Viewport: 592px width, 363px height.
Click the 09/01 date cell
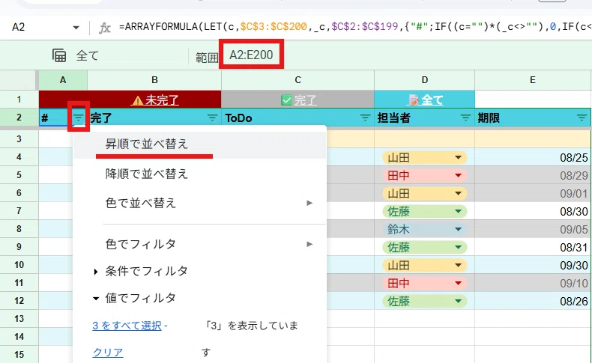(533, 193)
